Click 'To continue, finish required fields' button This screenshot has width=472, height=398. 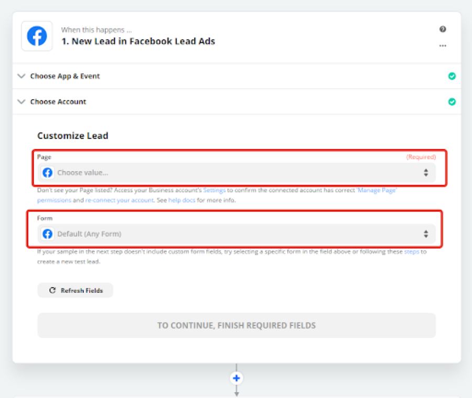click(237, 326)
